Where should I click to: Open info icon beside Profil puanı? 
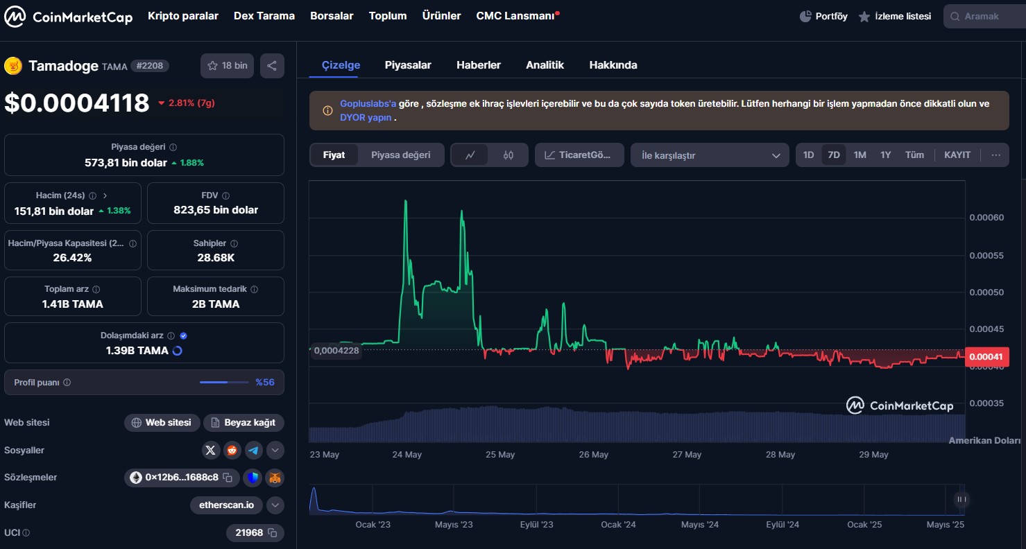[67, 382]
